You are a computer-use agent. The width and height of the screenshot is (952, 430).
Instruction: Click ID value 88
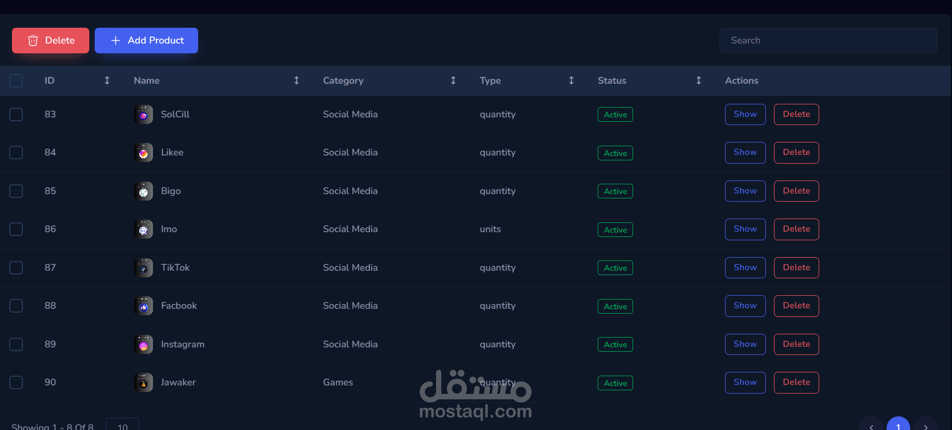click(50, 306)
